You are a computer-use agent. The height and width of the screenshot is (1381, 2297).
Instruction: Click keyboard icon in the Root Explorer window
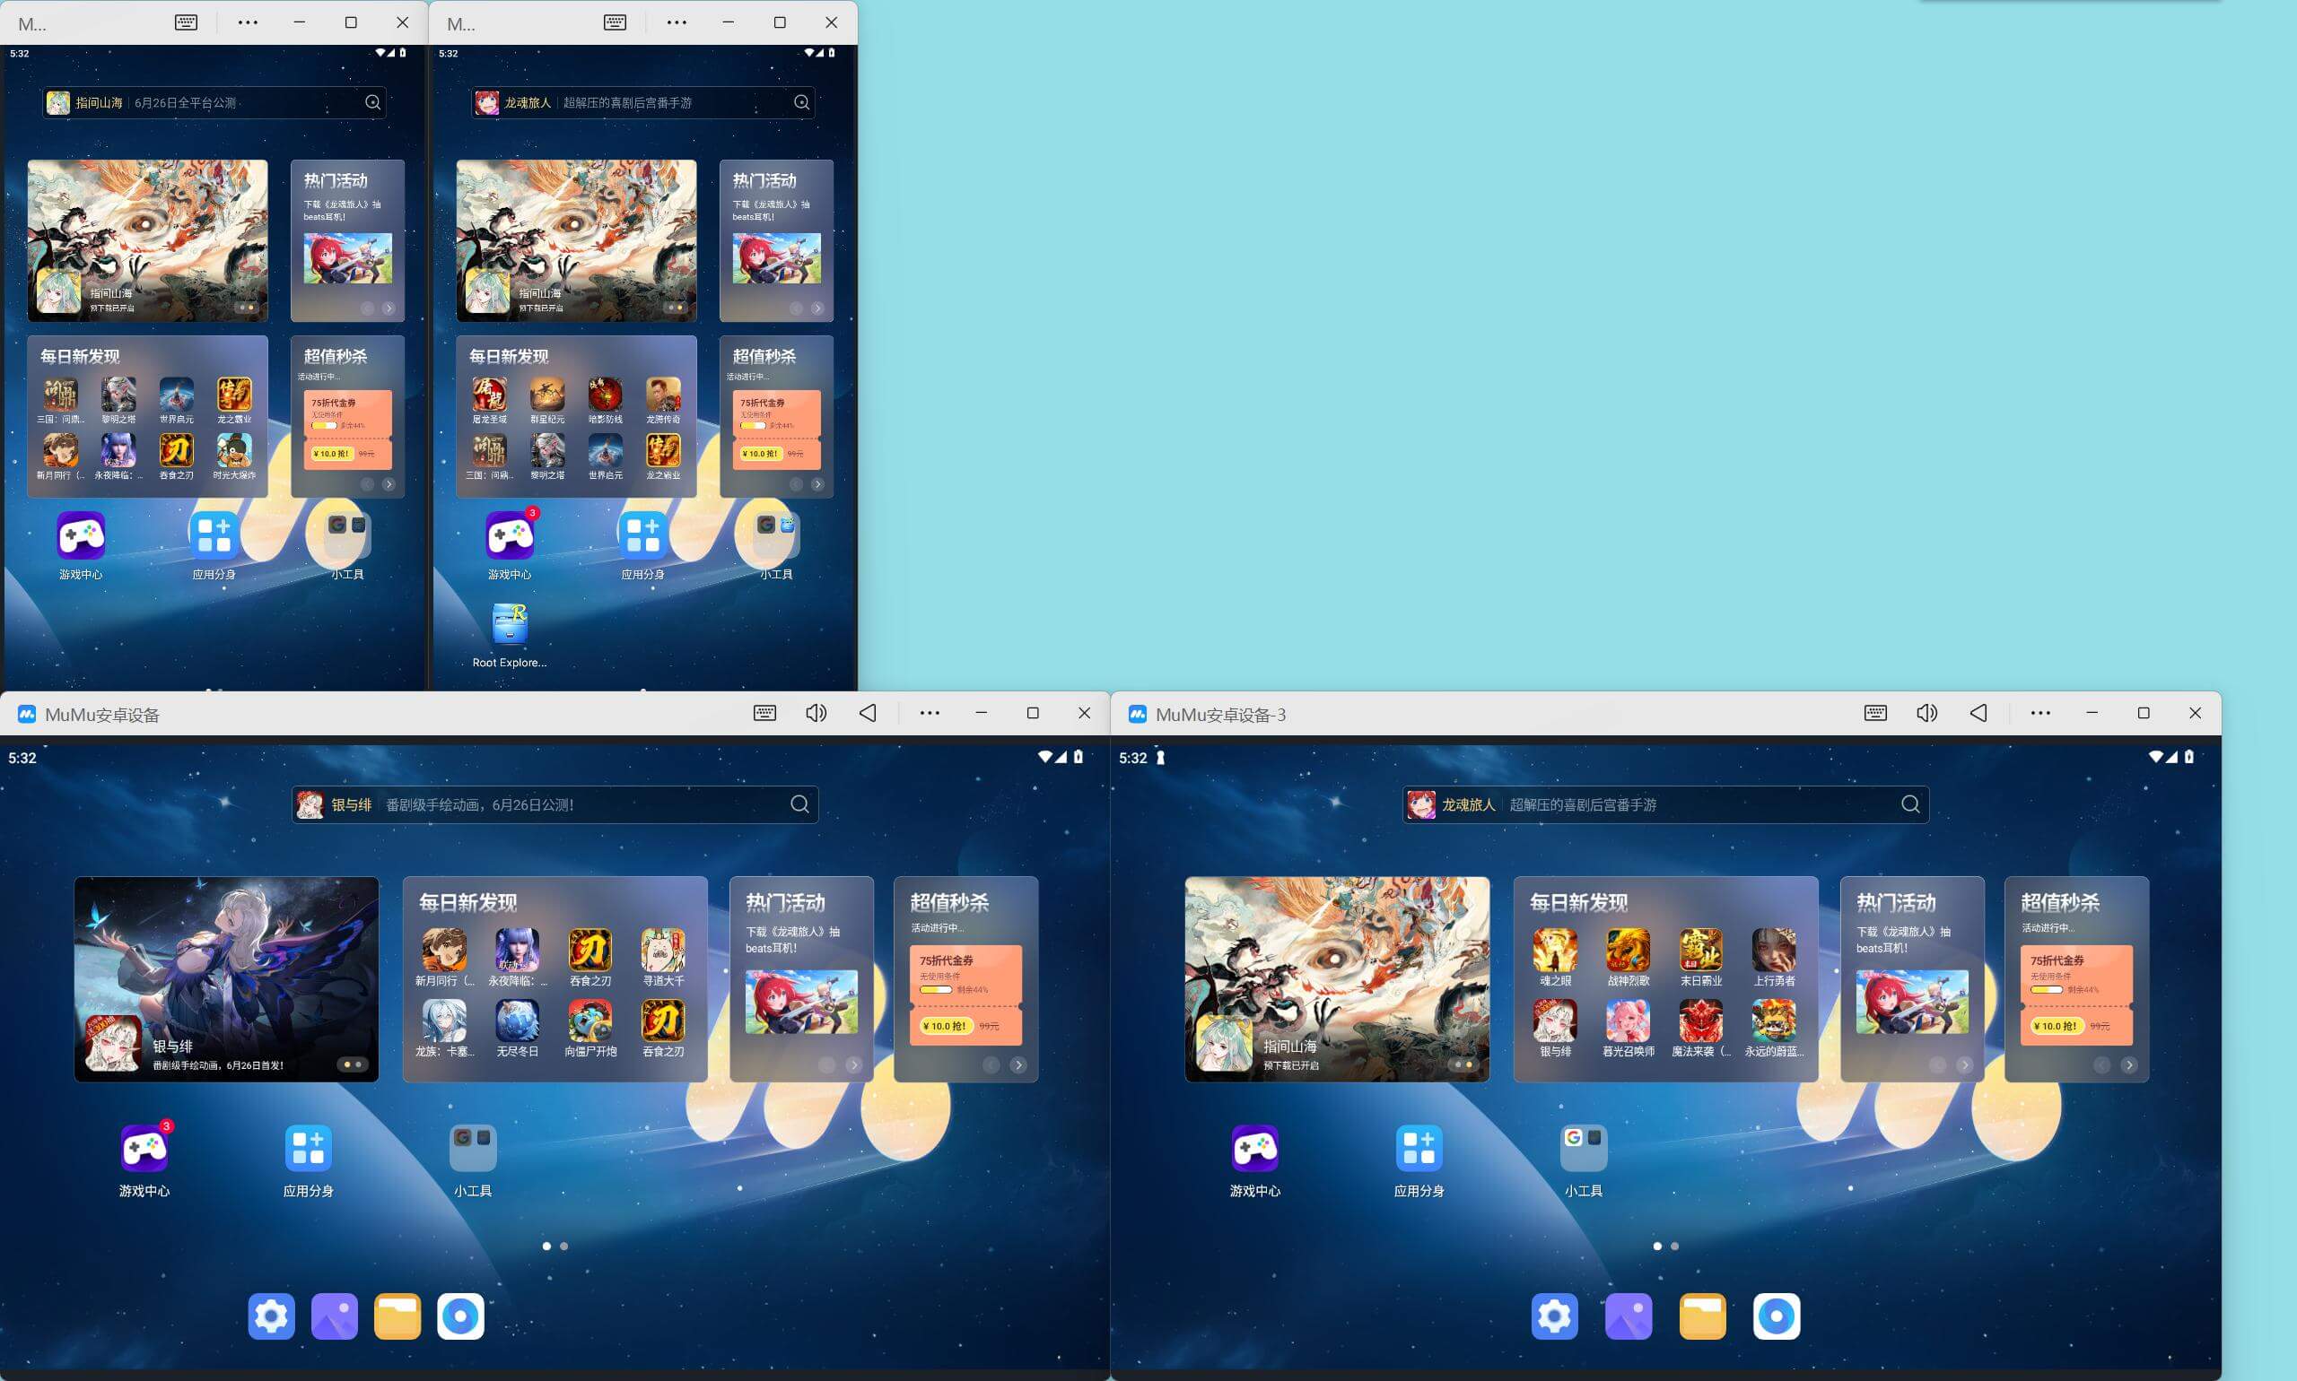(615, 22)
